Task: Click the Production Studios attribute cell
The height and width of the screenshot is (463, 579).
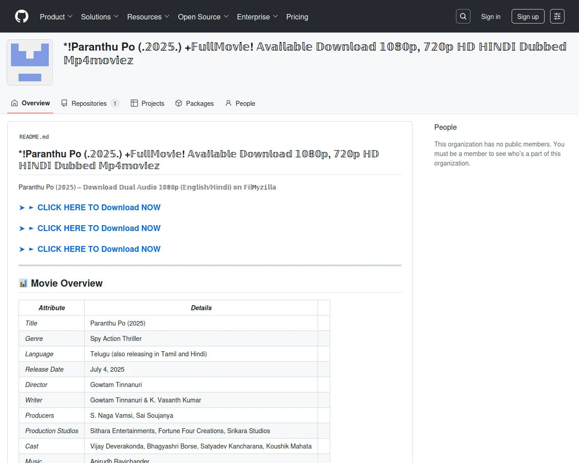Action: (52, 431)
